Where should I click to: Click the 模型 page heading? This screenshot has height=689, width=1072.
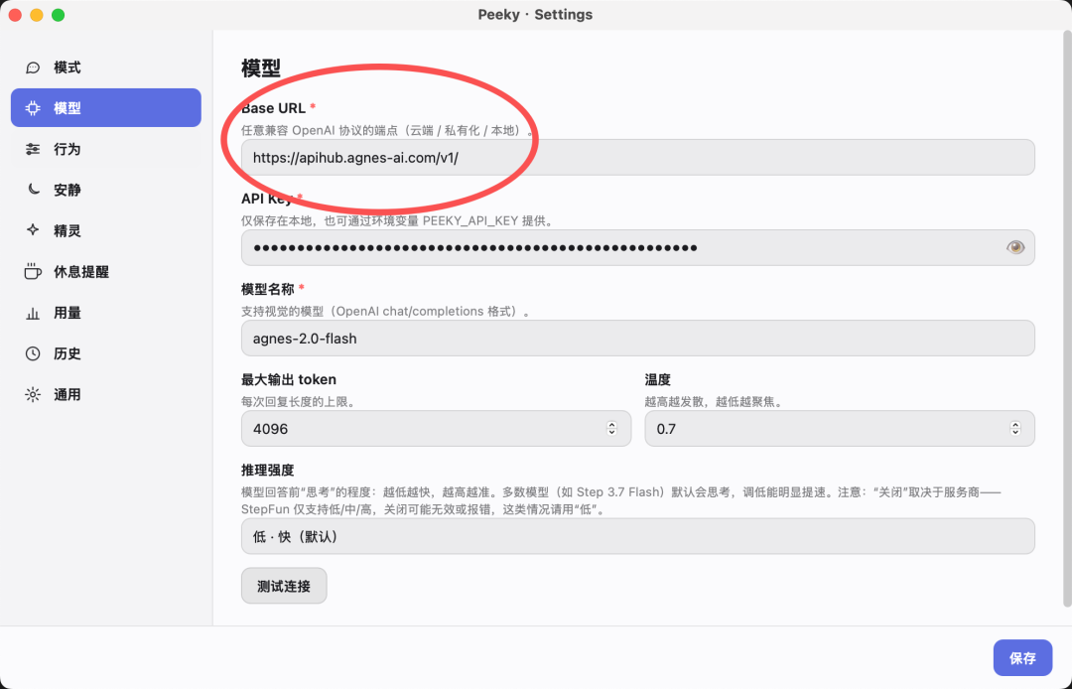pos(261,68)
